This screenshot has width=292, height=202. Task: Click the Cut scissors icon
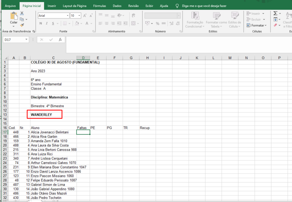[x=22, y=13]
